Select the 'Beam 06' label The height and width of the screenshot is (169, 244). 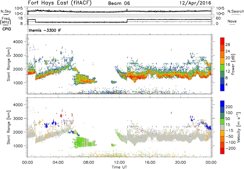119,3
